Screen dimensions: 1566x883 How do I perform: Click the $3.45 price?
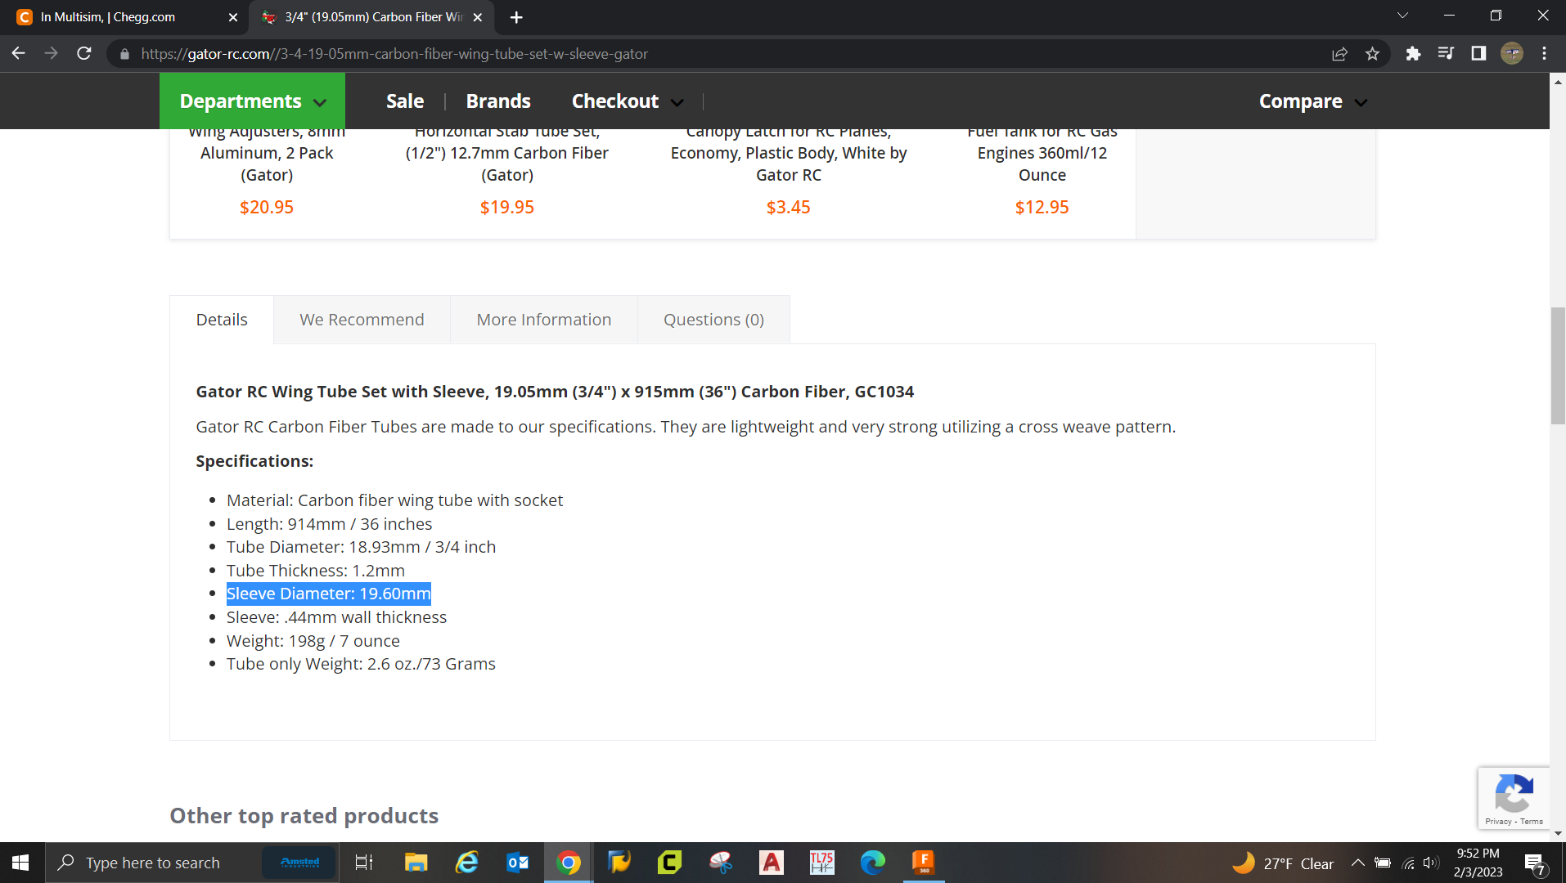789,207
